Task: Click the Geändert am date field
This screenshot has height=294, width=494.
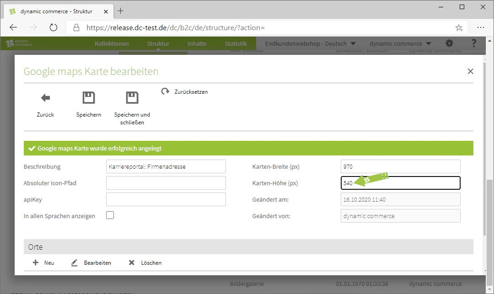Action: coord(400,199)
